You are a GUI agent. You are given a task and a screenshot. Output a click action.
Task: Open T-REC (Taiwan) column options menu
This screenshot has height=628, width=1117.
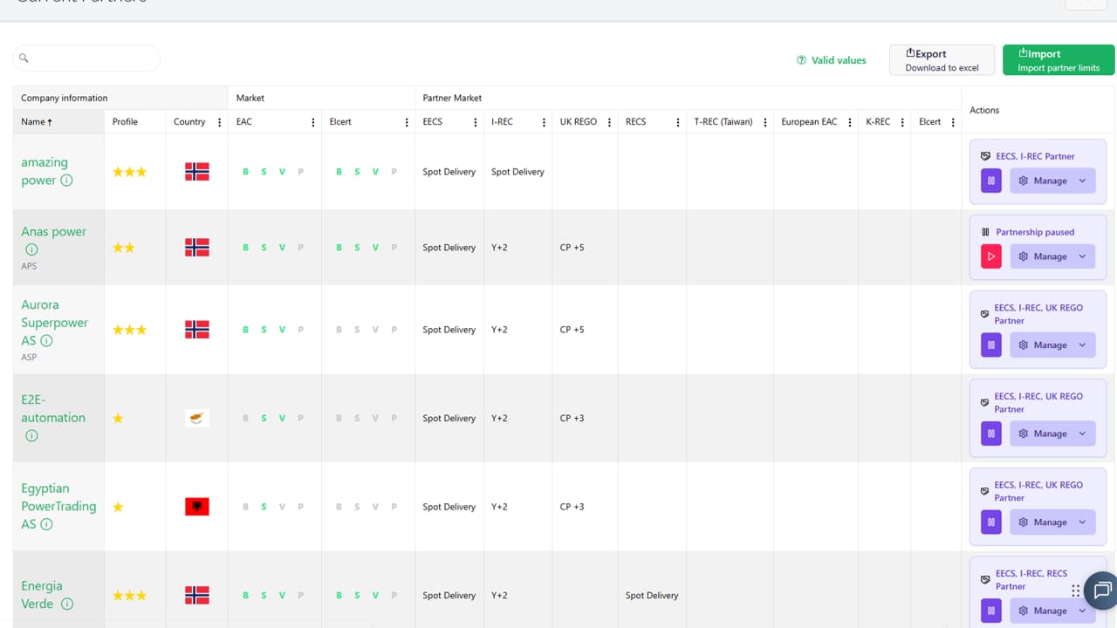[x=765, y=122]
